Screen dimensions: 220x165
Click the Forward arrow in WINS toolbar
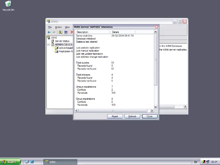click(54, 32)
